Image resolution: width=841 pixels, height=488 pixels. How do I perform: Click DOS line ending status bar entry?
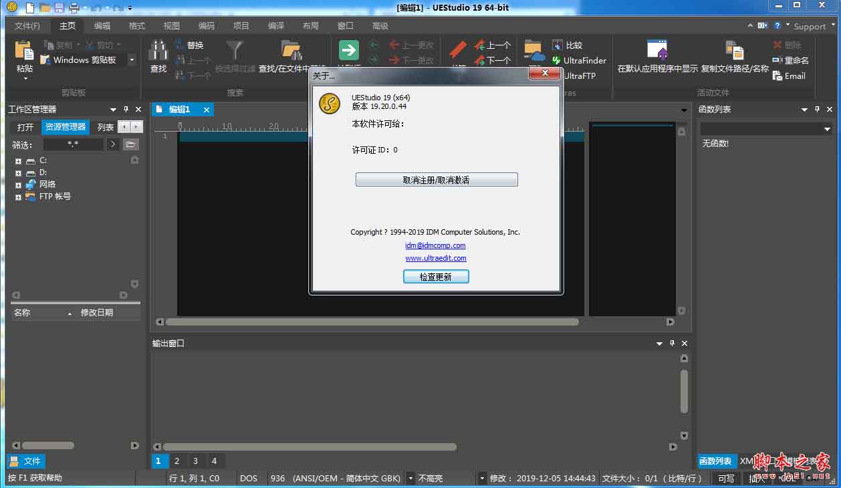[x=249, y=479]
